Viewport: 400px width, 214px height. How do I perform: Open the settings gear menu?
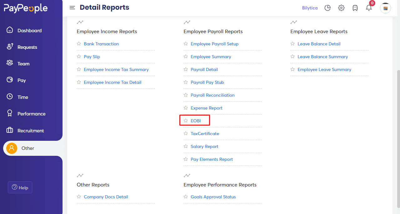pyautogui.click(x=341, y=8)
